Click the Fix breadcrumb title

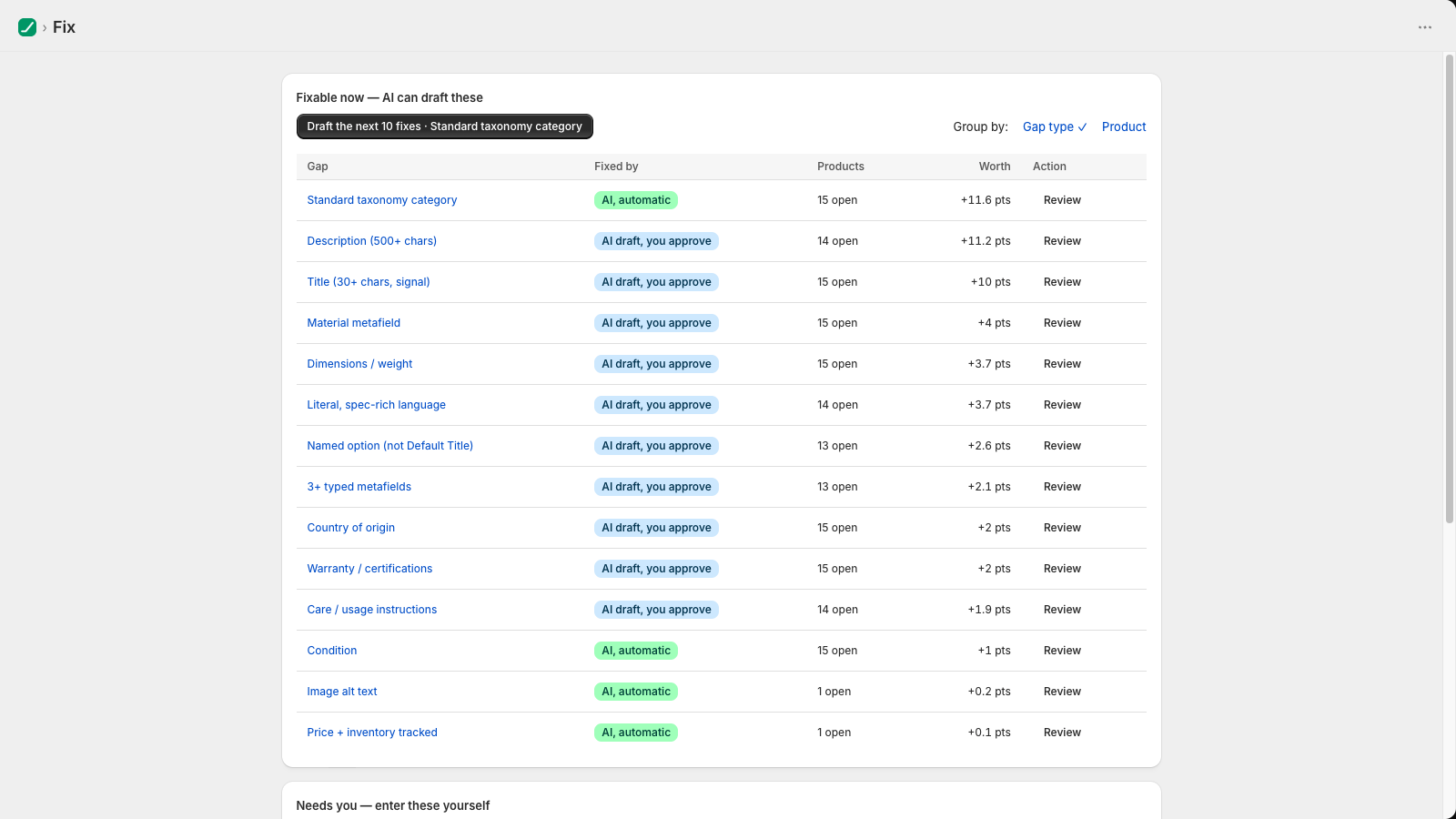64,27
